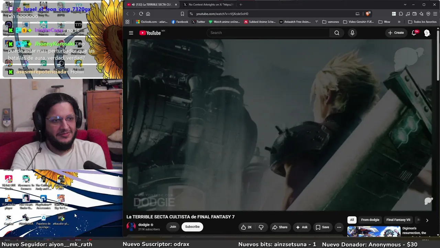Screen dimensions: 440x248
Task: Open the browser main menu icon
Action: click(x=435, y=14)
